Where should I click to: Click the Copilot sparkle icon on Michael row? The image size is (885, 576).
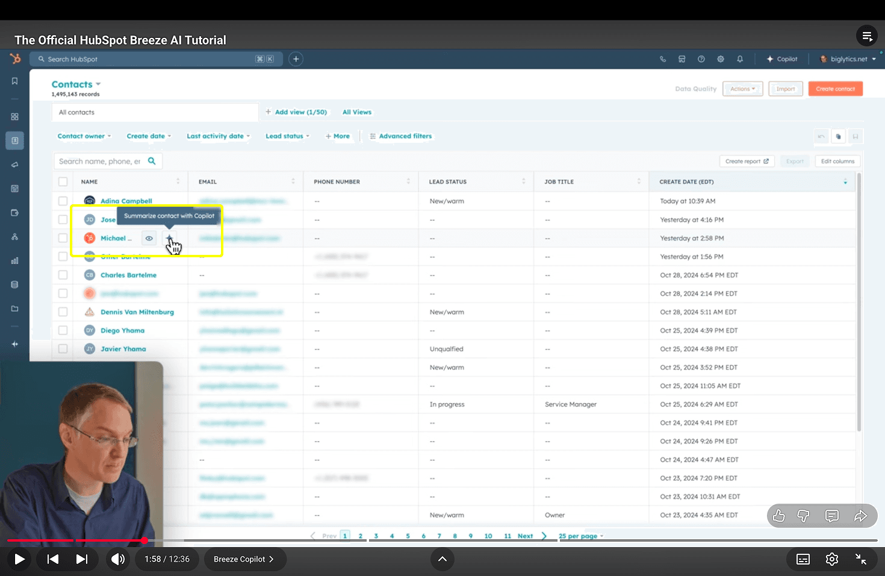[x=170, y=238]
